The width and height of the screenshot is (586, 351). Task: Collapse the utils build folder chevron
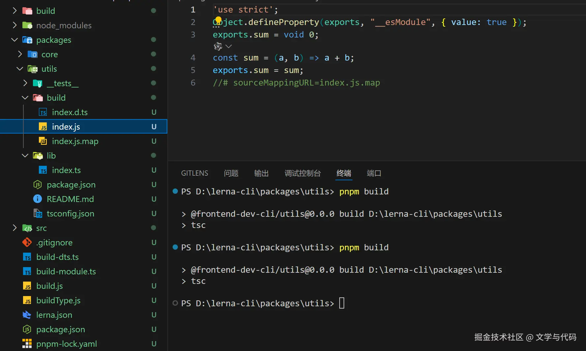(x=25, y=98)
